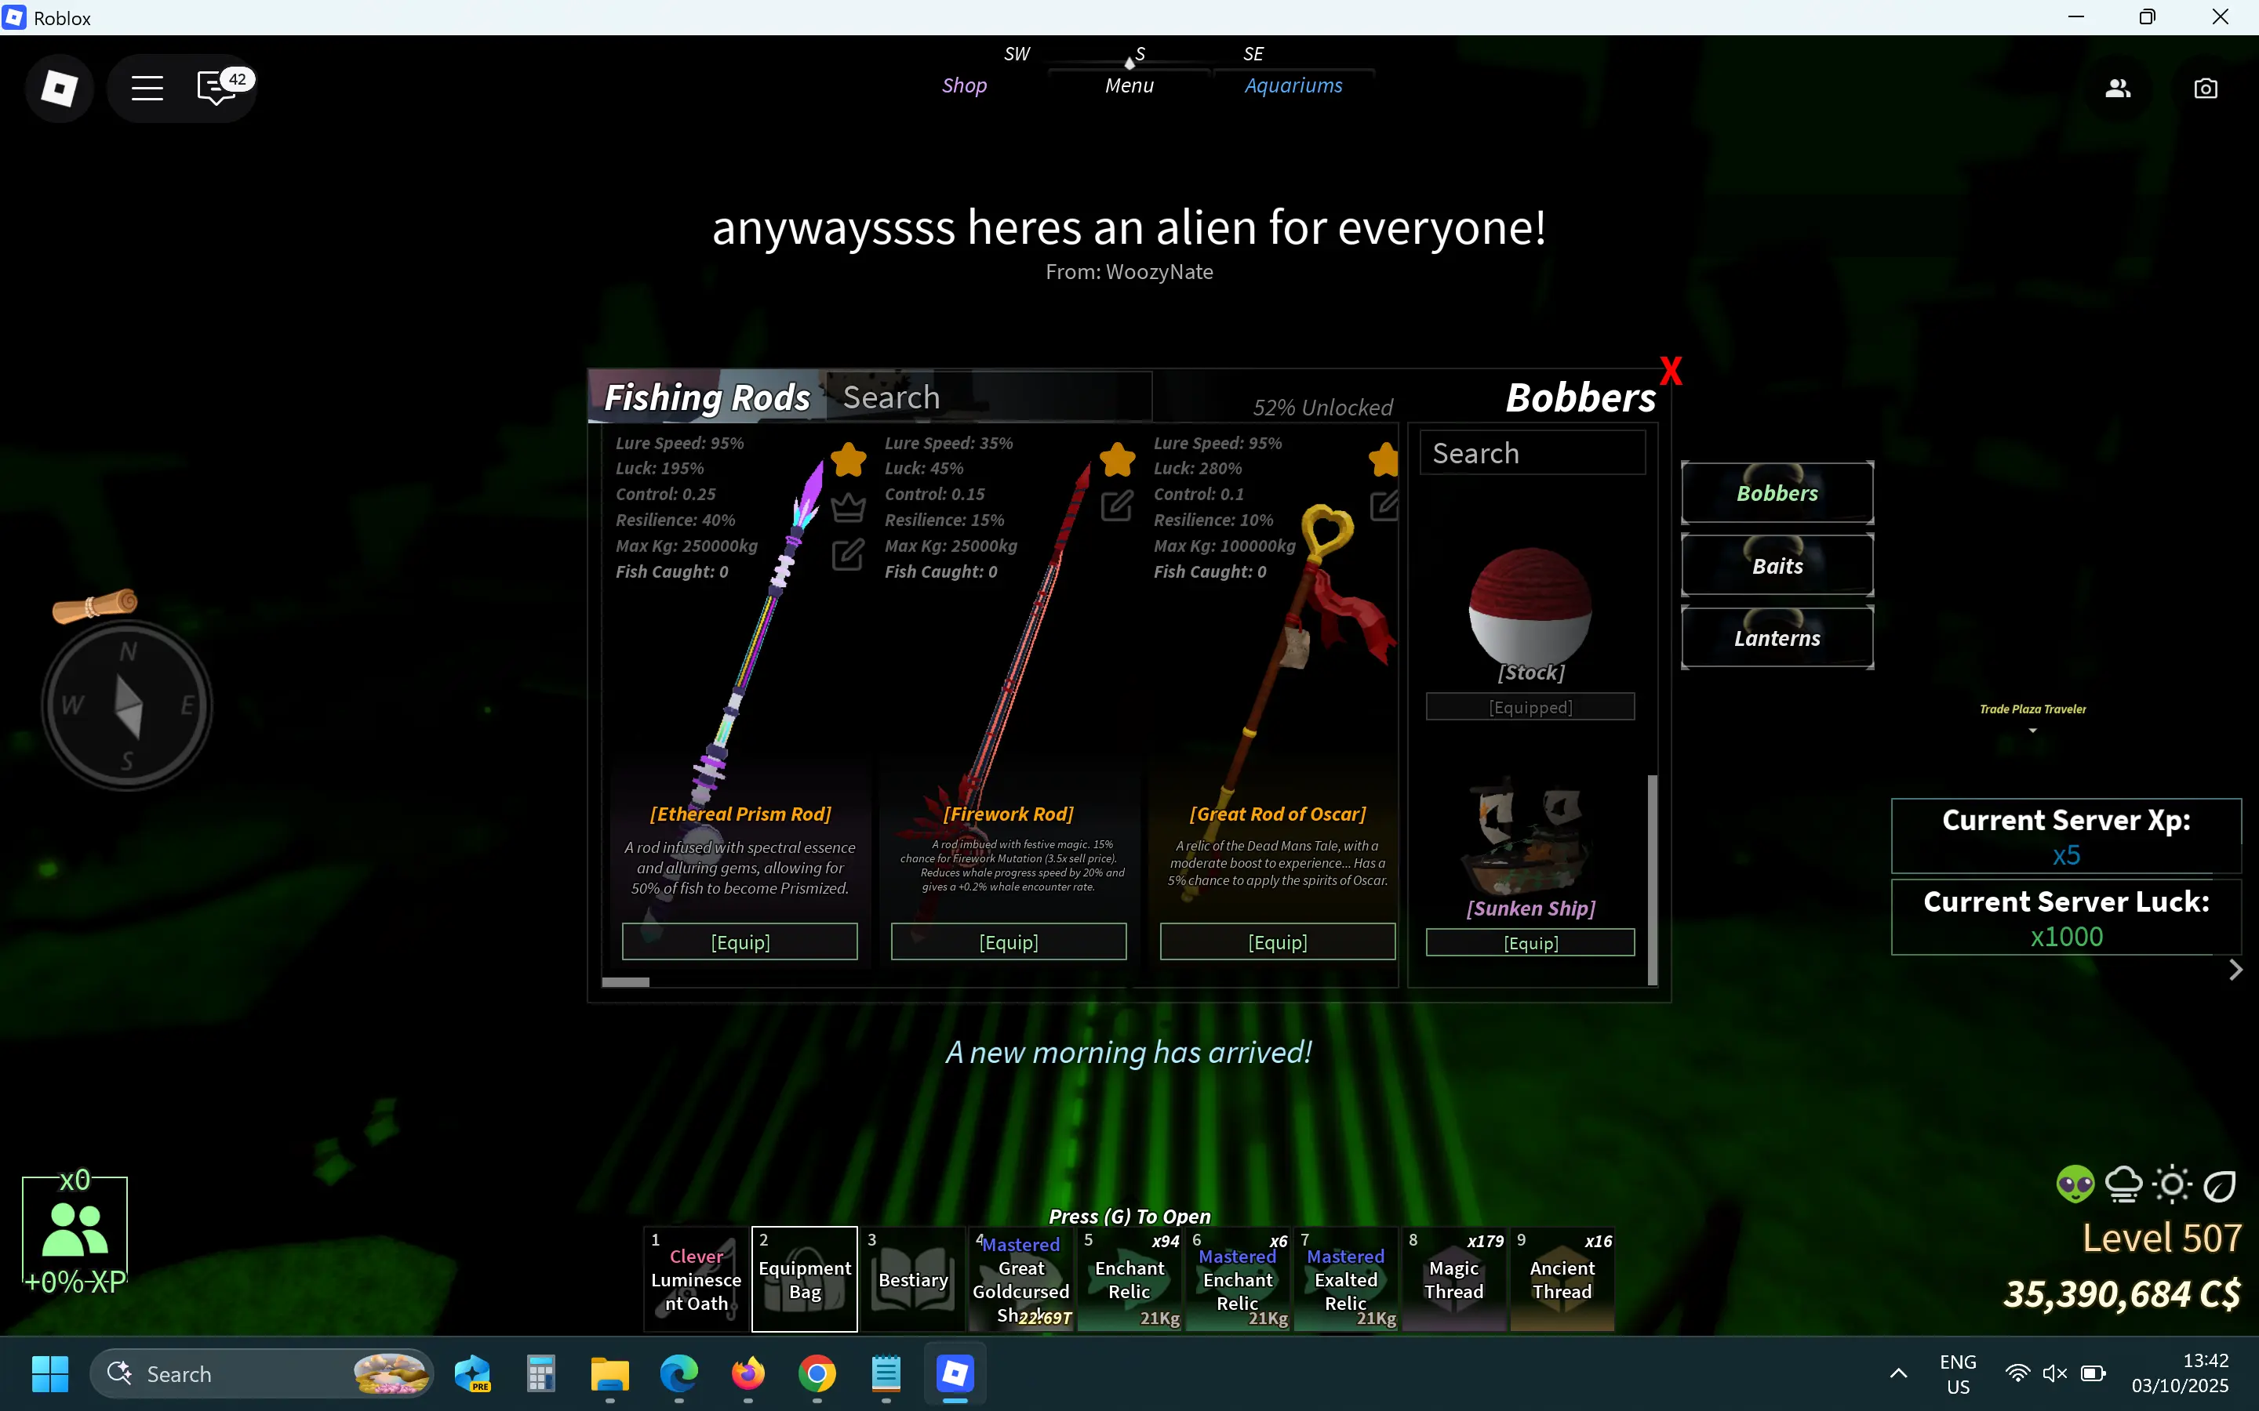Open the players list icon
Image resolution: width=2259 pixels, height=1411 pixels.
tap(2117, 89)
